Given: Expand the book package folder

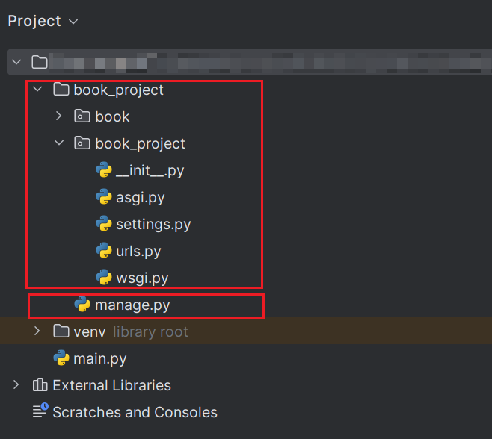Looking at the screenshot, I should (x=58, y=116).
